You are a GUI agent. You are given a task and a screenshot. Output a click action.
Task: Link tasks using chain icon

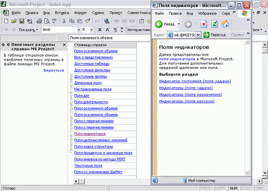pyautogui.click(x=117, y=21)
